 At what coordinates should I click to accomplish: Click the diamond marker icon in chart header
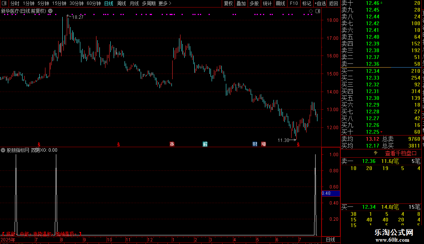311,11
